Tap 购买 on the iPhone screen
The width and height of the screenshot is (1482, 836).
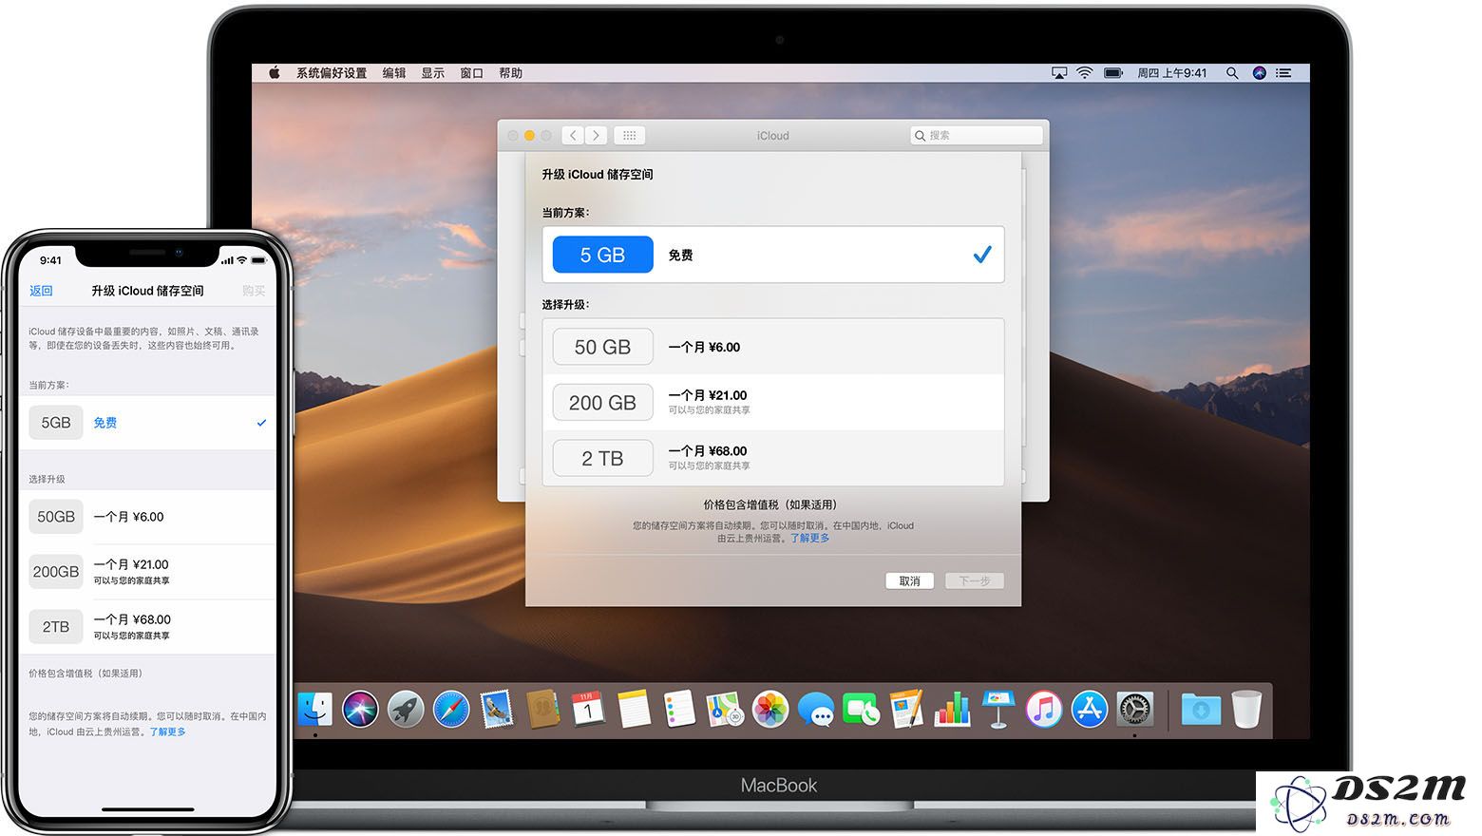[x=254, y=291]
